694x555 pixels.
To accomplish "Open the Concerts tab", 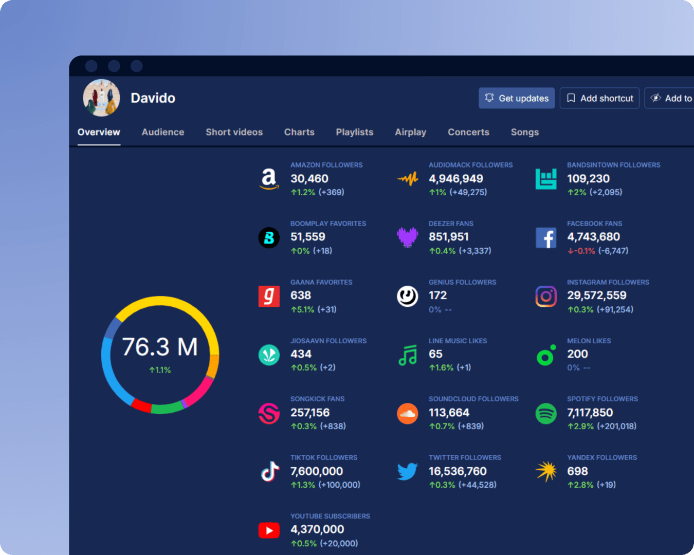I will pos(468,132).
